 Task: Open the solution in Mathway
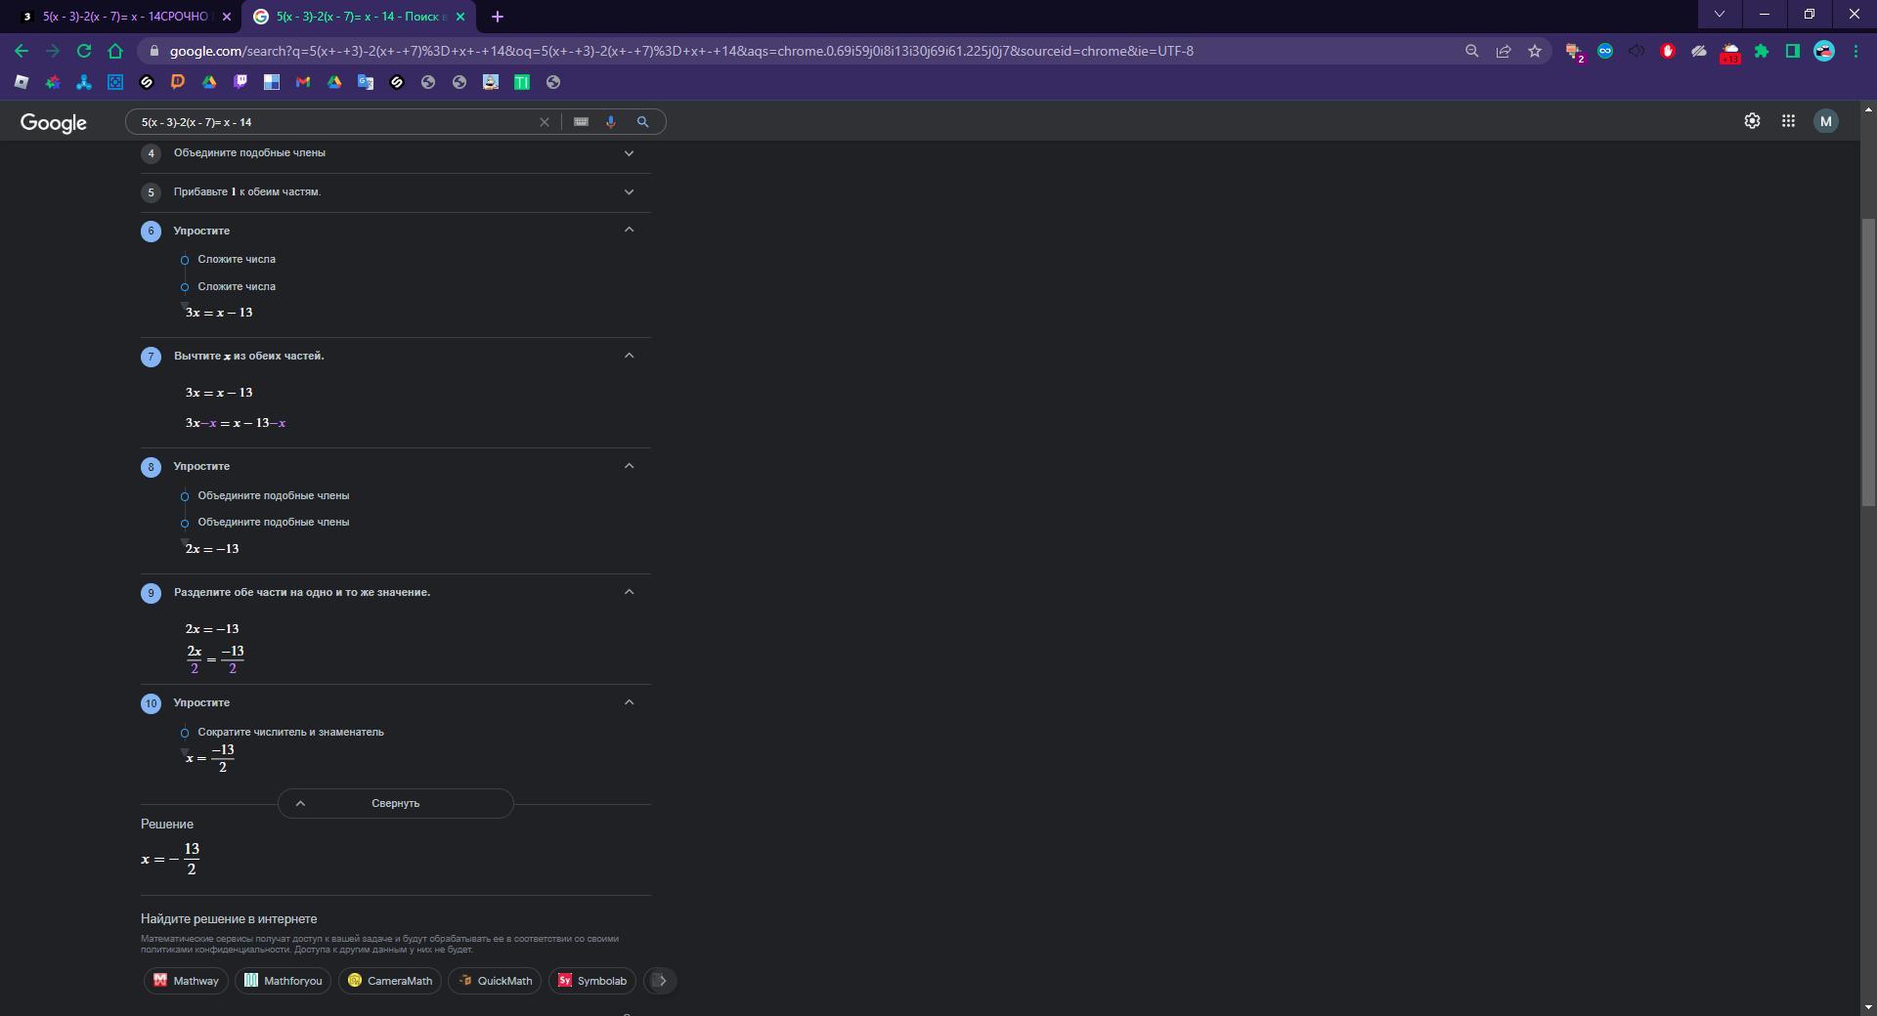tap(186, 981)
